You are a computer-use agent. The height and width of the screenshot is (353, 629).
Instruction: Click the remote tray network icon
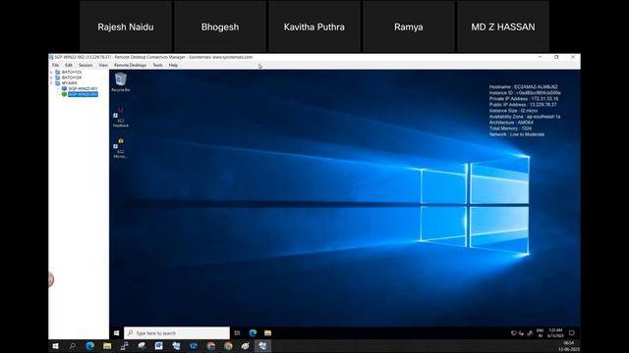(x=513, y=333)
